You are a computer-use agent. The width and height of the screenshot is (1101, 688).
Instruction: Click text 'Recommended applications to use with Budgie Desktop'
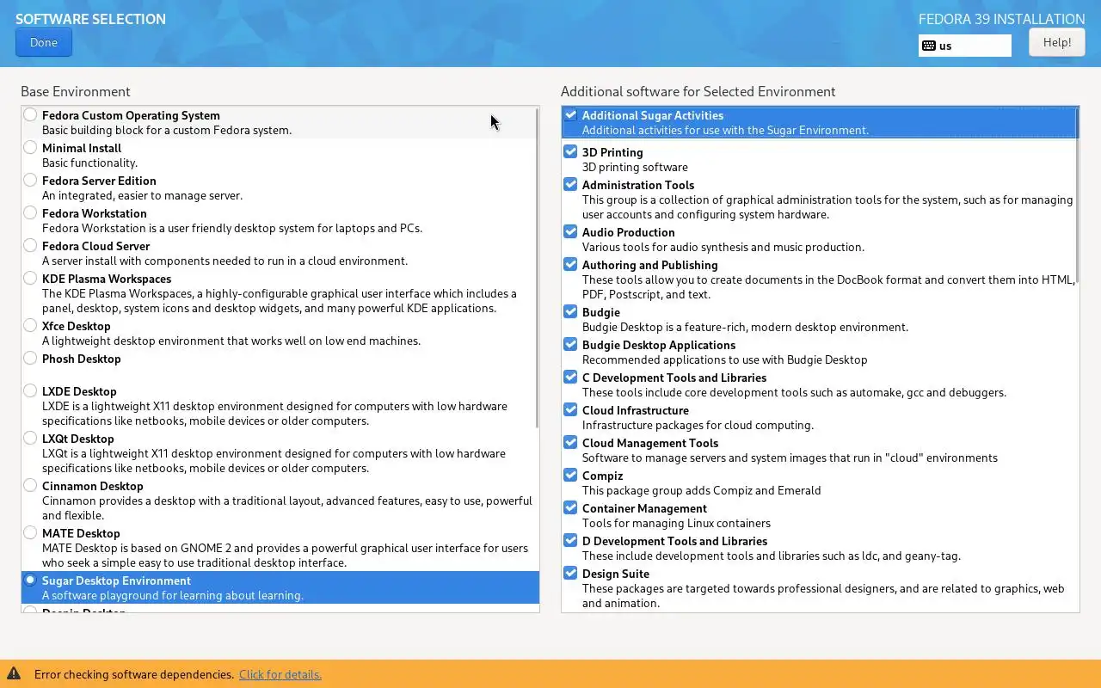[725, 359]
